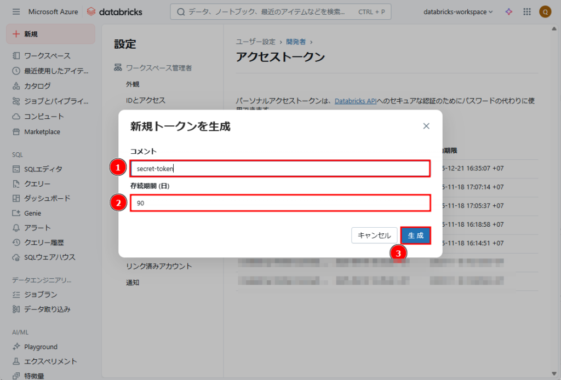Click the 存続期間 (日) input field
The width and height of the screenshot is (561, 380).
pos(279,203)
